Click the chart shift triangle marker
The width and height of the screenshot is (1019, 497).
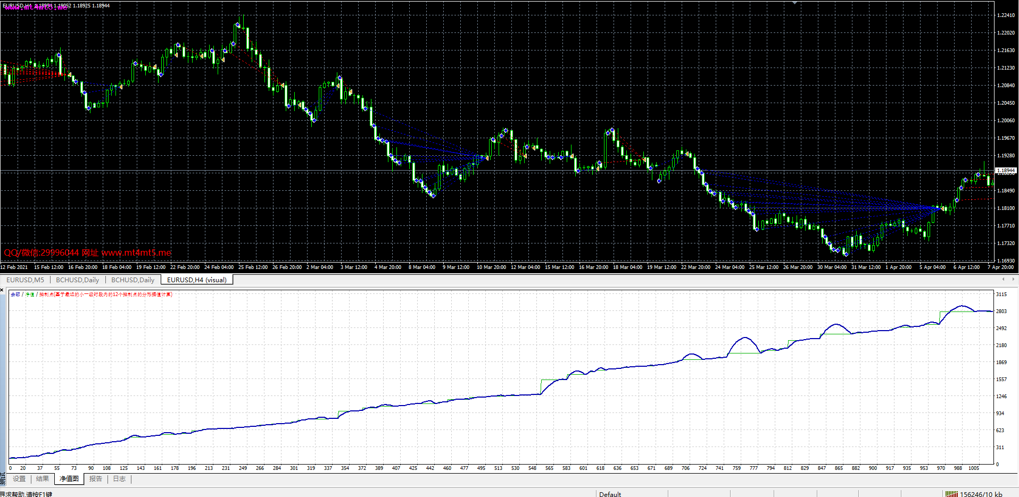point(794,3)
